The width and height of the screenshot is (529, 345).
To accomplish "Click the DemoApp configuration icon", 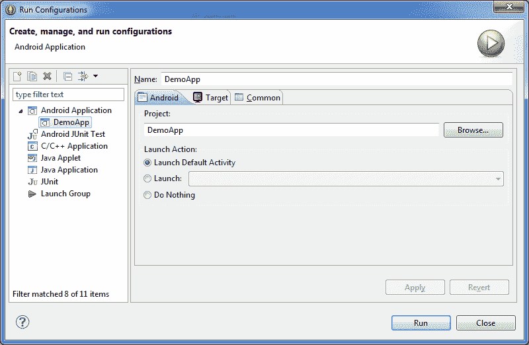I will 45,123.
